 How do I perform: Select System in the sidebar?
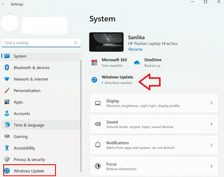(41, 56)
